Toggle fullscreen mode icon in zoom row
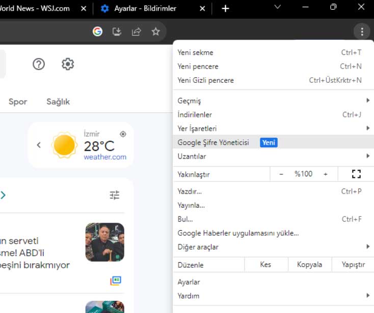Viewport: 374px width, 313px height. (x=356, y=174)
